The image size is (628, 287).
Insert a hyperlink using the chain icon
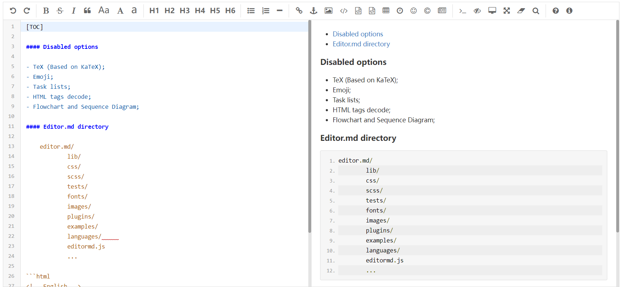coord(299,11)
